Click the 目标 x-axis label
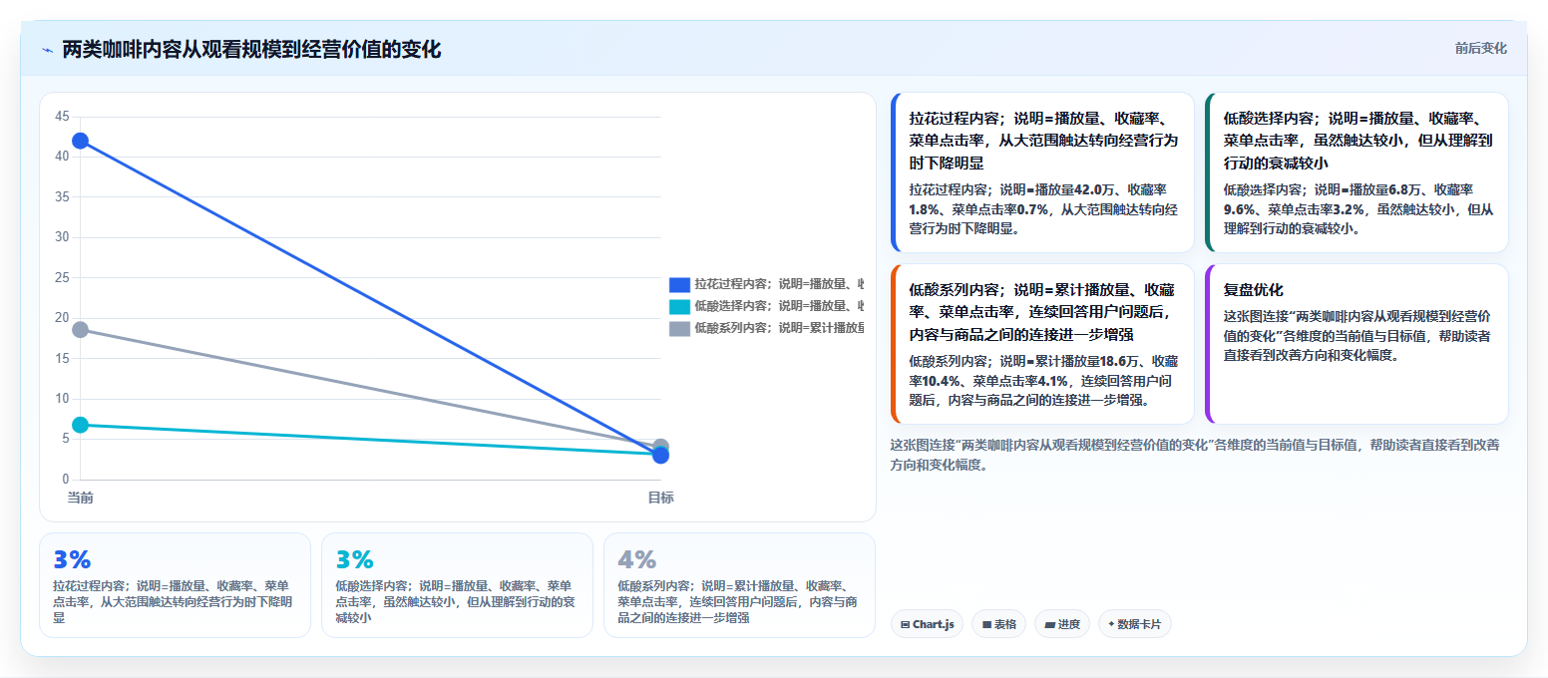Screen dimensions: 1548x678 (x=660, y=498)
